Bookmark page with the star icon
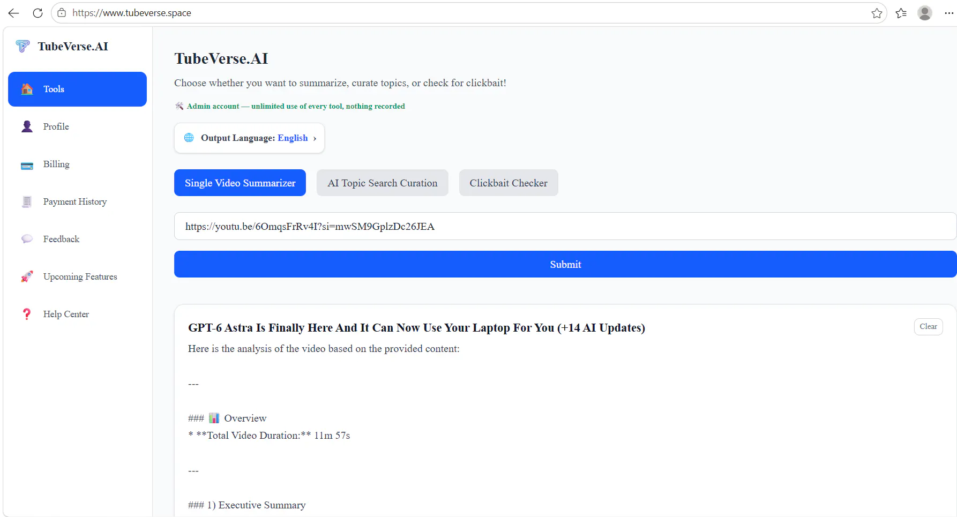The width and height of the screenshot is (957, 517). [x=877, y=13]
